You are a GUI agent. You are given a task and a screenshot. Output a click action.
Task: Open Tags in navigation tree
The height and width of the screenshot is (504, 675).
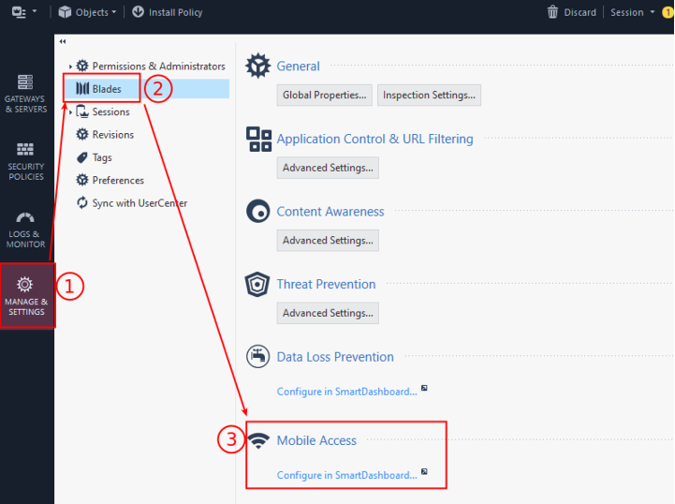pos(101,157)
